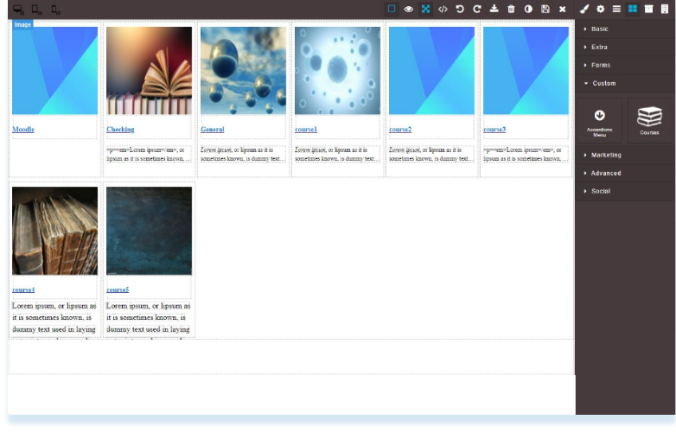Screen dimensions: 676x433
Task: Select the floating spheres General image
Action: pos(243,71)
